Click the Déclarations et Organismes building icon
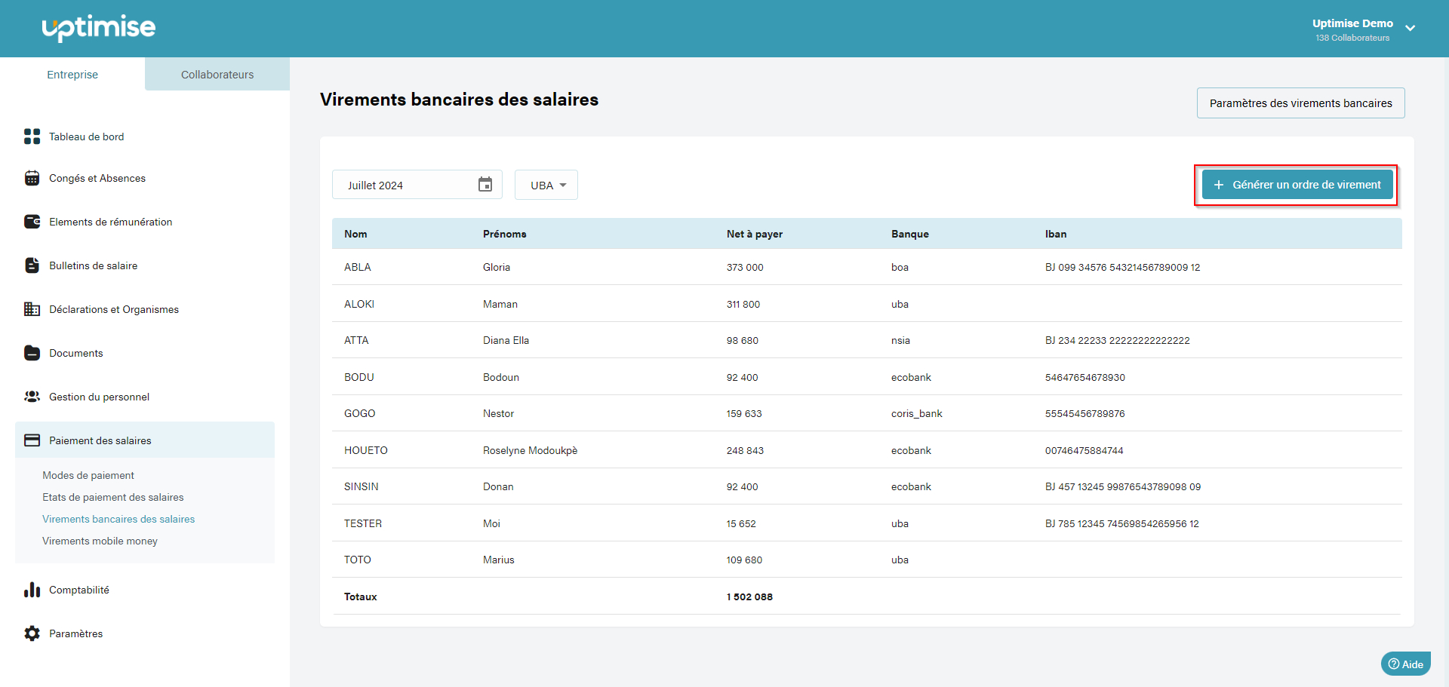The width and height of the screenshot is (1449, 687). pos(32,309)
